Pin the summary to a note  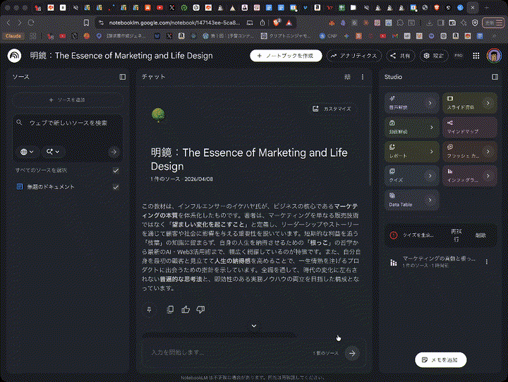click(x=149, y=309)
